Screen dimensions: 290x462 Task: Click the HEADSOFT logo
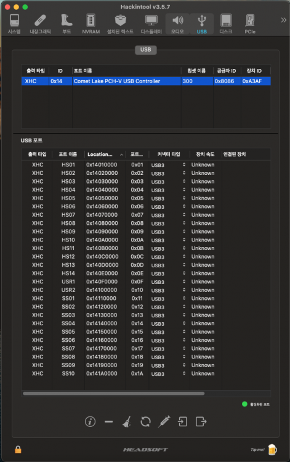click(x=145, y=450)
